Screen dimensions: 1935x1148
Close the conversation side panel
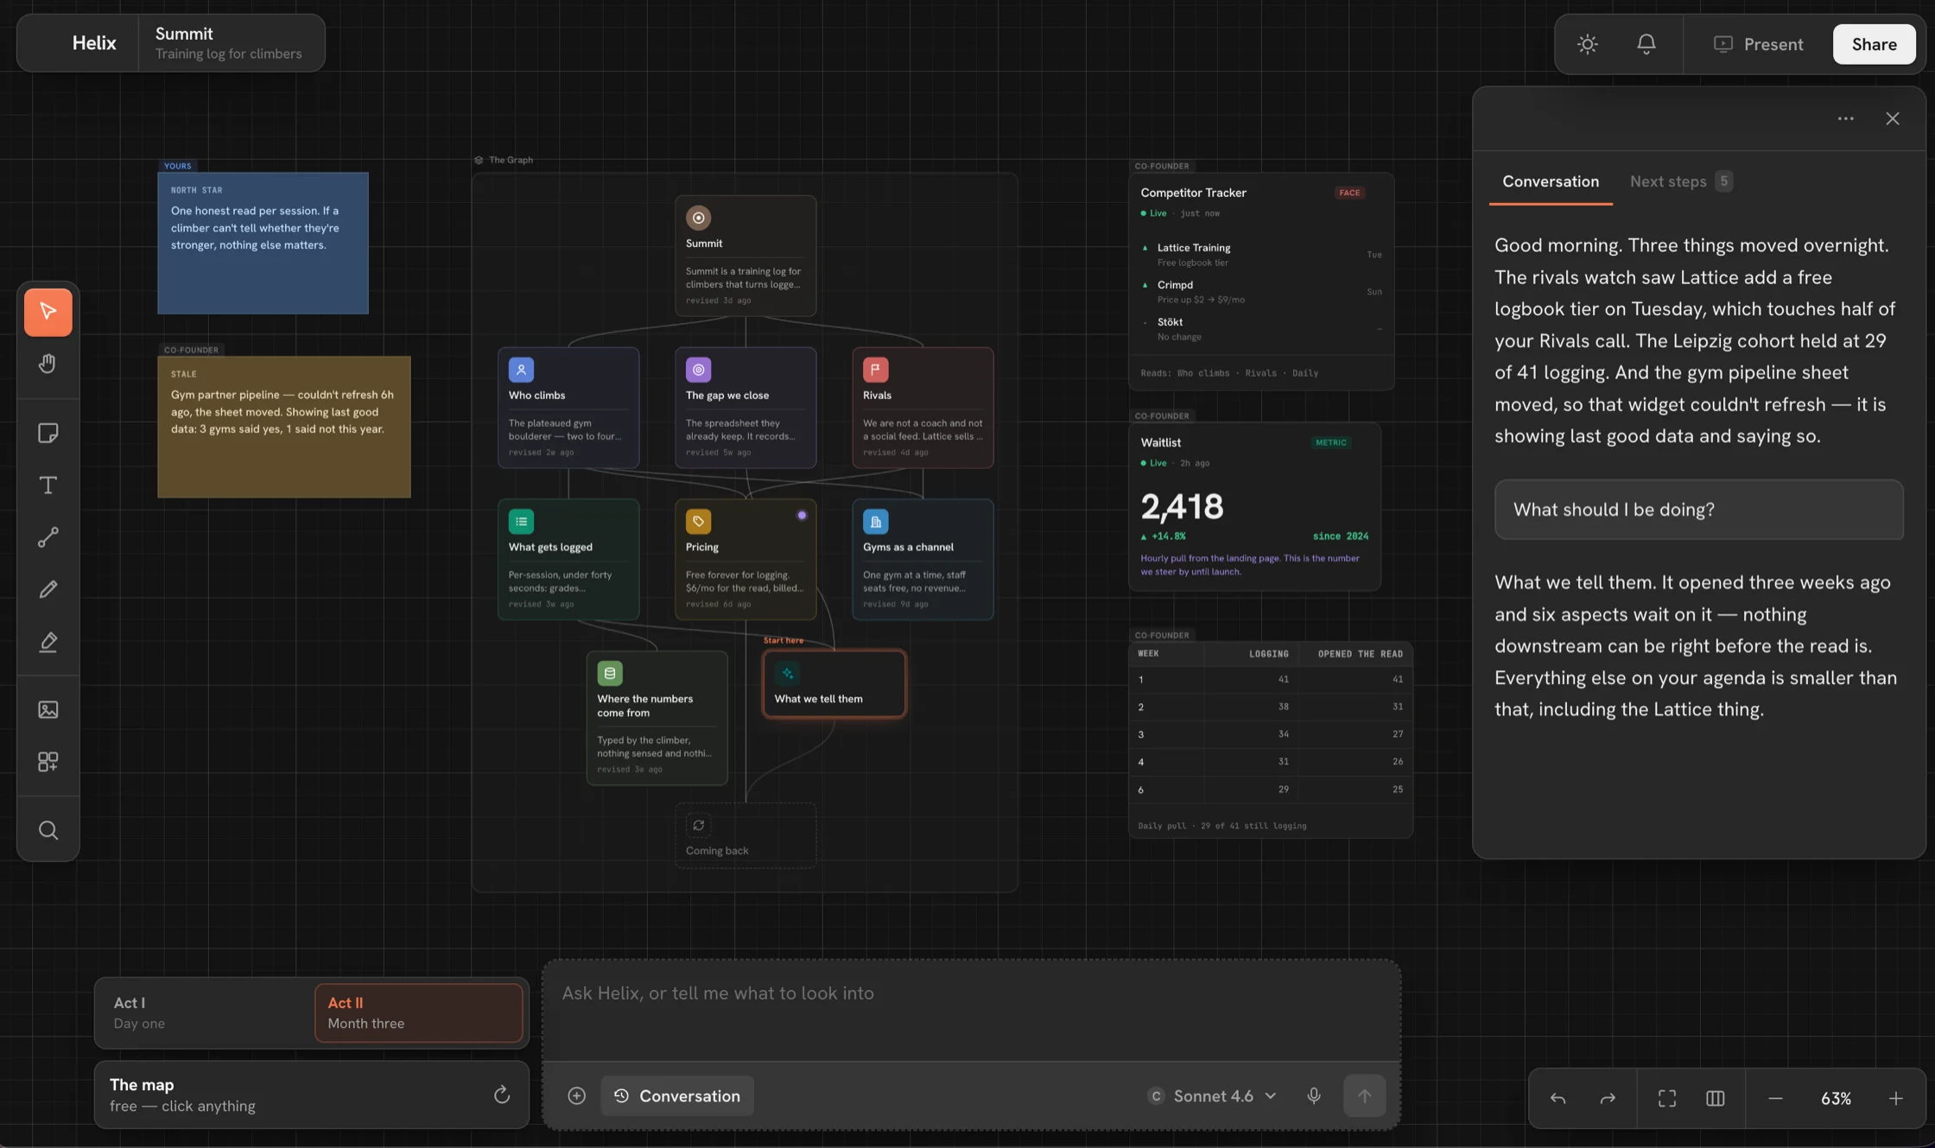click(1892, 118)
